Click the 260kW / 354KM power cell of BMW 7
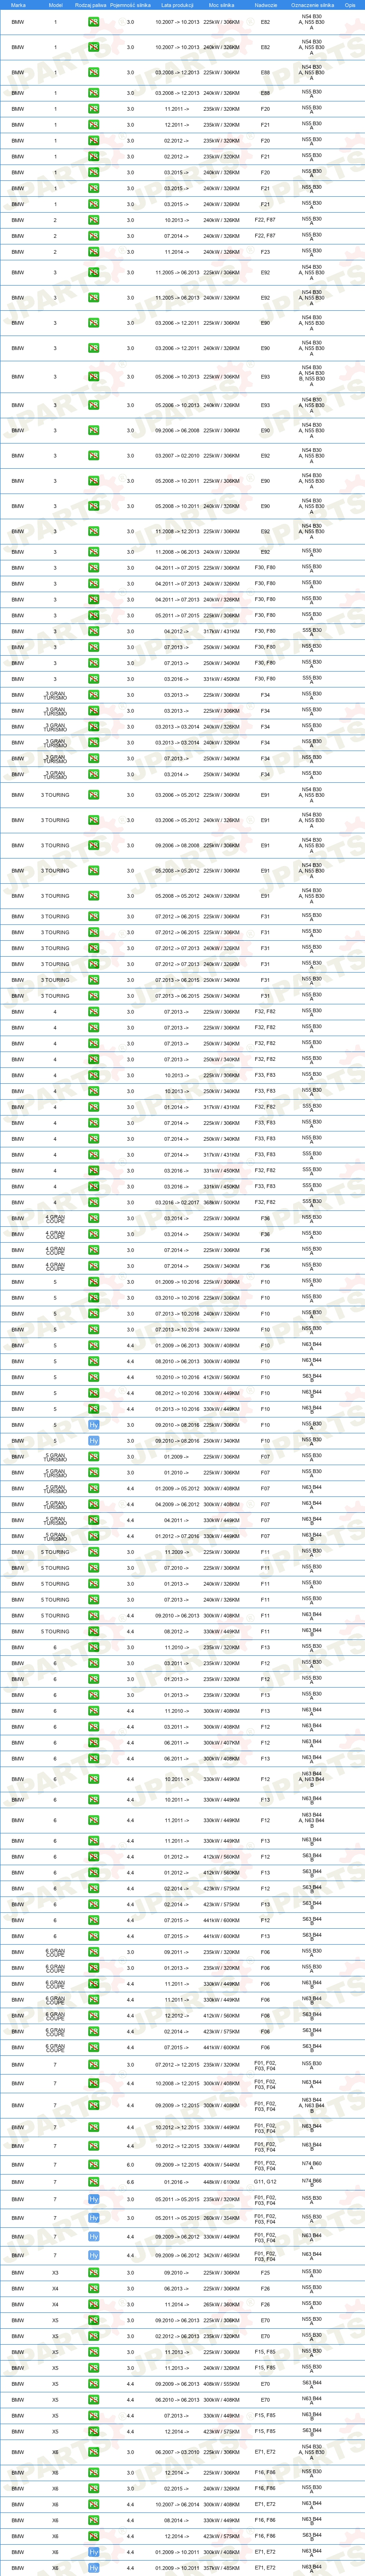Image resolution: width=365 pixels, height=2576 pixels. point(221,2218)
